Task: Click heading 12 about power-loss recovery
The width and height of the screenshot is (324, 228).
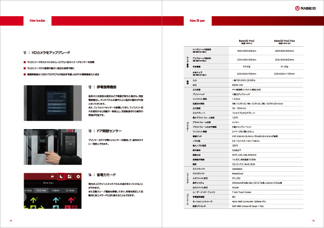Action: click(x=102, y=87)
